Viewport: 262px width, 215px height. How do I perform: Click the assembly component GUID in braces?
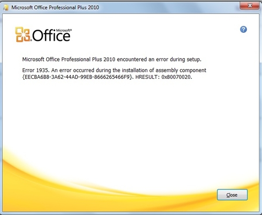pyautogui.click(x=76, y=77)
